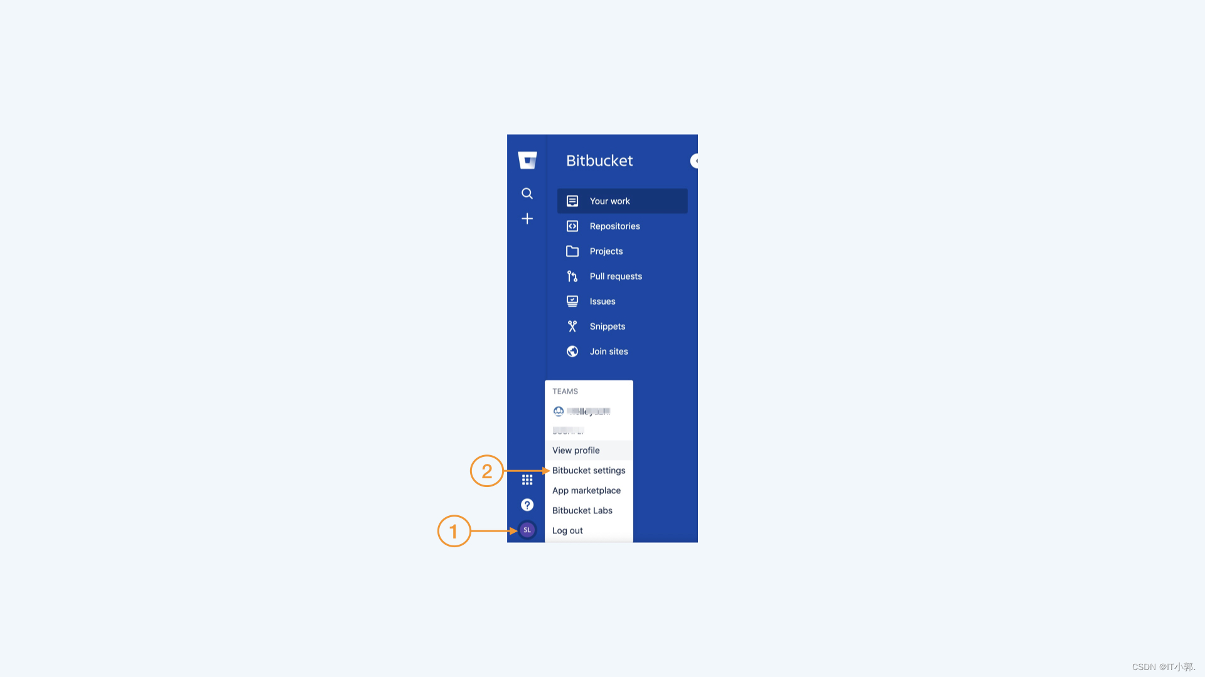
Task: Click the user avatar SL button
Action: tap(527, 530)
